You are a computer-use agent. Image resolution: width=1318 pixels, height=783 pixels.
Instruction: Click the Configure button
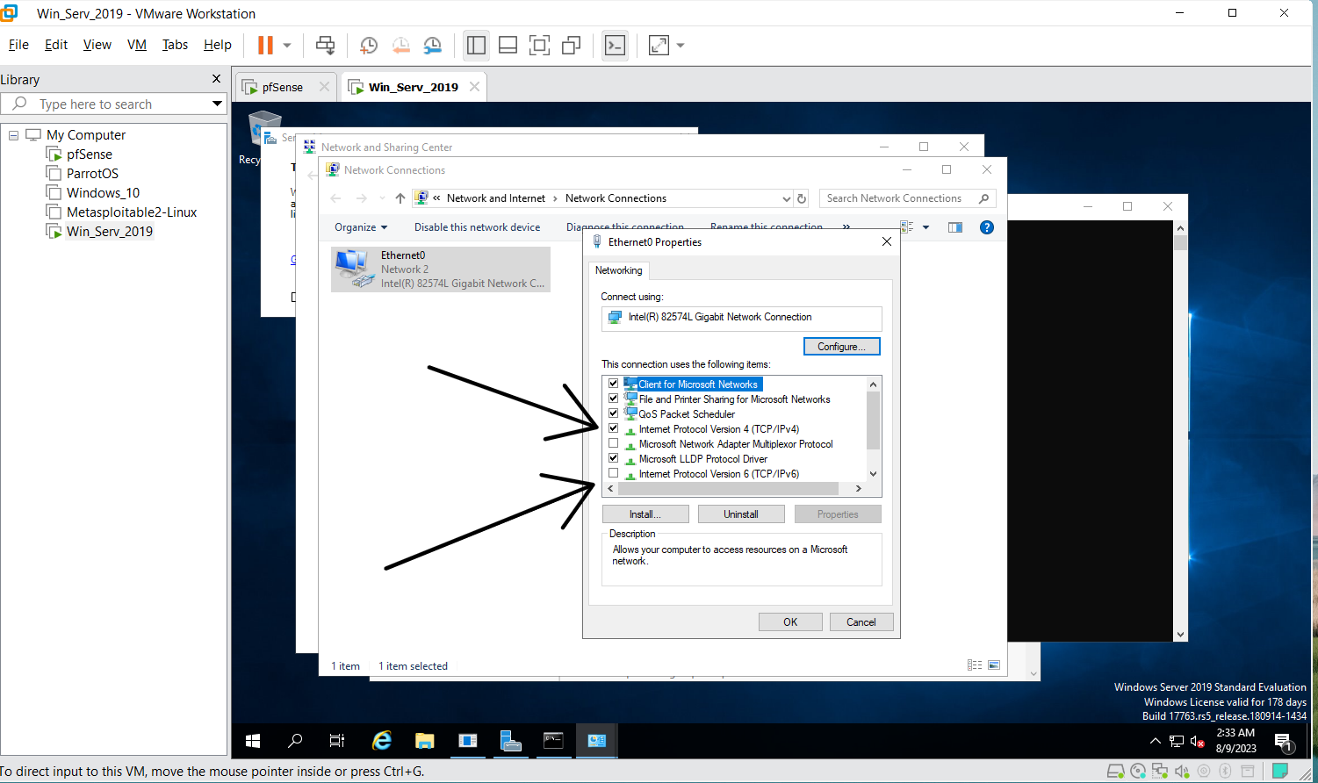[x=841, y=347]
